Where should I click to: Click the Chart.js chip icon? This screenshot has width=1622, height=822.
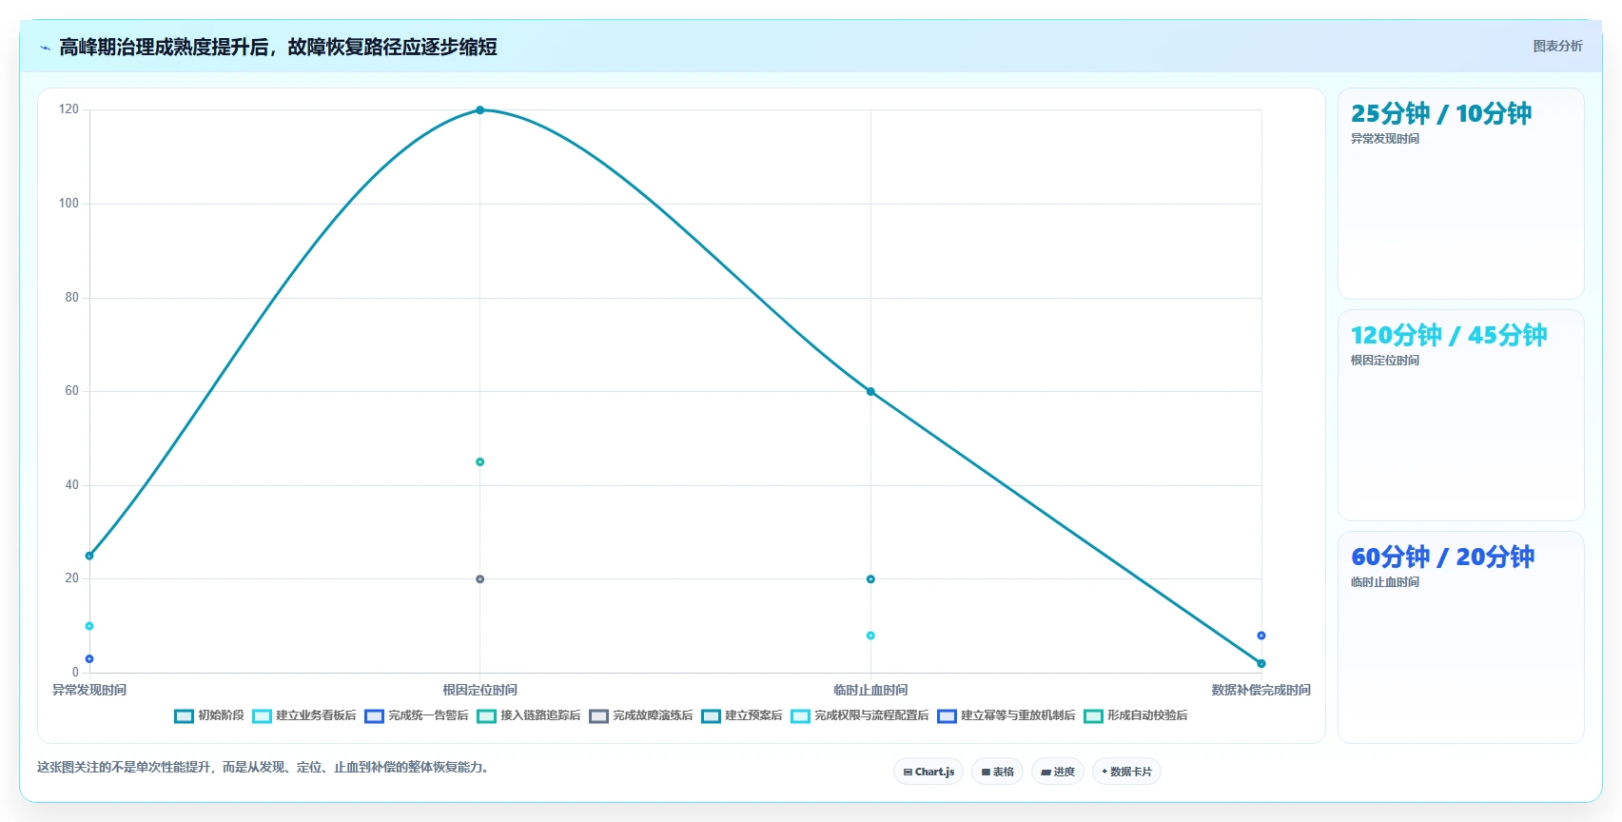click(908, 773)
